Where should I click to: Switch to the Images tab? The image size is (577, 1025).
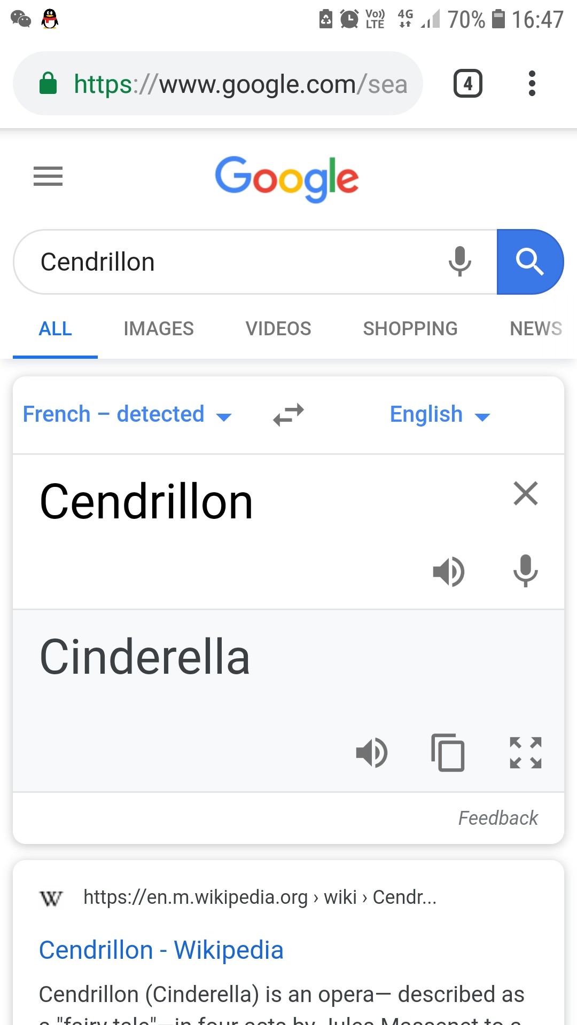tap(159, 329)
